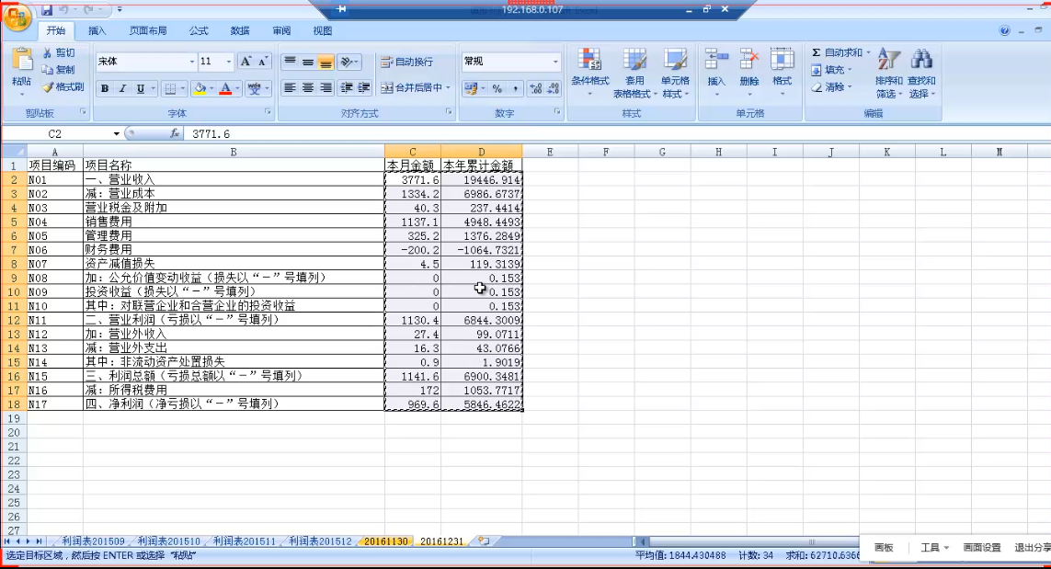Switch to the 公式 (Formulas) ribbon tab
Screen dimensions: 1051x569
coord(199,30)
